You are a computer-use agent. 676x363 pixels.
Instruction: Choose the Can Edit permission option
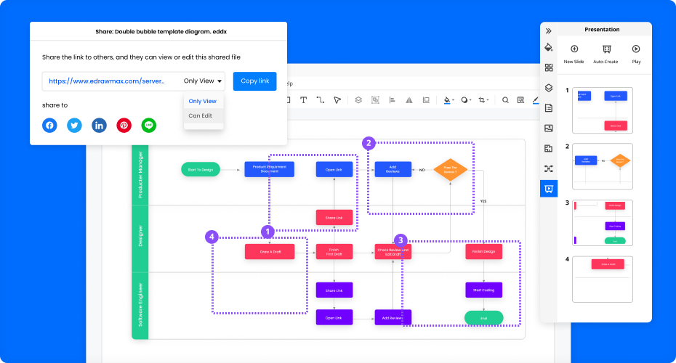pos(201,115)
